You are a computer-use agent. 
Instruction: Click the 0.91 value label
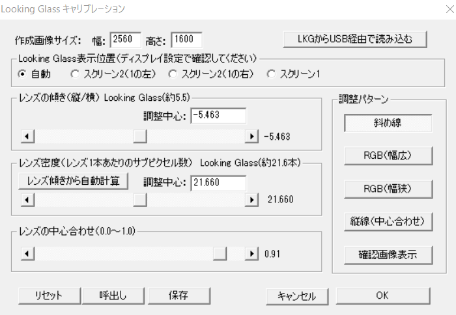pos(272,254)
